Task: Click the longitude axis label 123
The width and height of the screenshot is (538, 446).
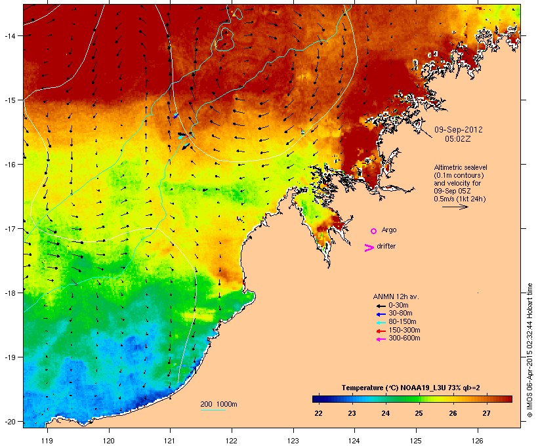Action: coord(293,441)
